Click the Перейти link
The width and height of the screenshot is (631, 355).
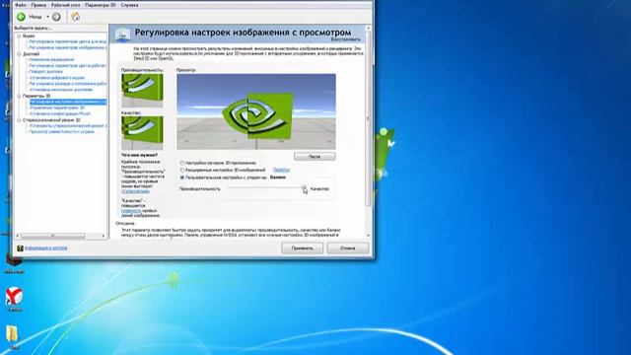tap(281, 170)
